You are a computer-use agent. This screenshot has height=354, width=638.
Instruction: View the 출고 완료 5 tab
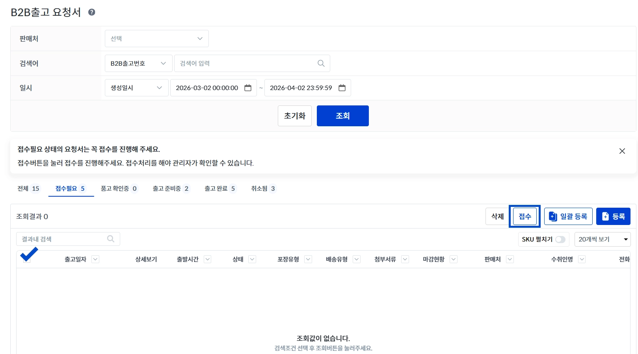tap(220, 188)
